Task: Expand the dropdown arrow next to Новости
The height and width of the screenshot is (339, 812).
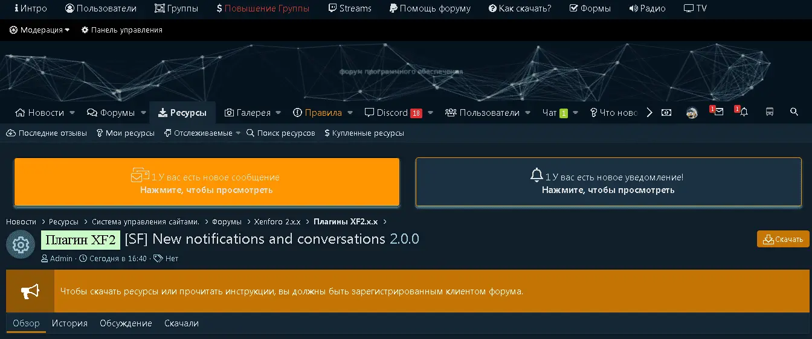Action: (72, 113)
